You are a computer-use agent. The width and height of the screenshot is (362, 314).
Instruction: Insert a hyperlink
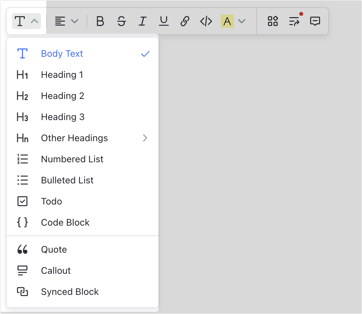[x=184, y=21]
